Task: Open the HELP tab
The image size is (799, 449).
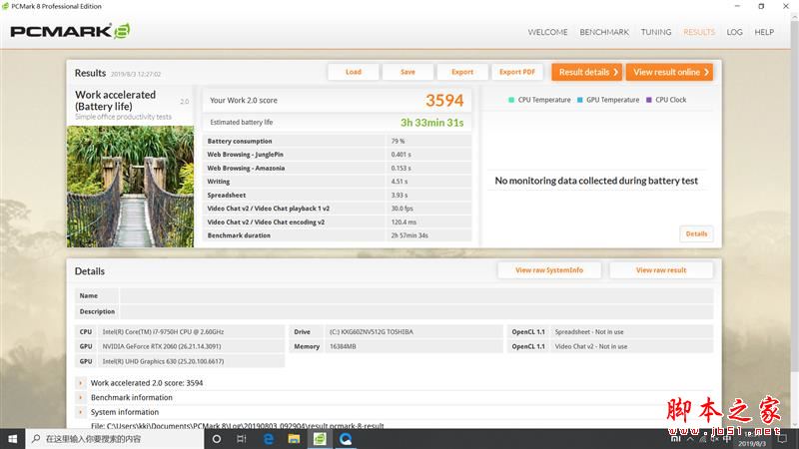Action: click(x=764, y=32)
